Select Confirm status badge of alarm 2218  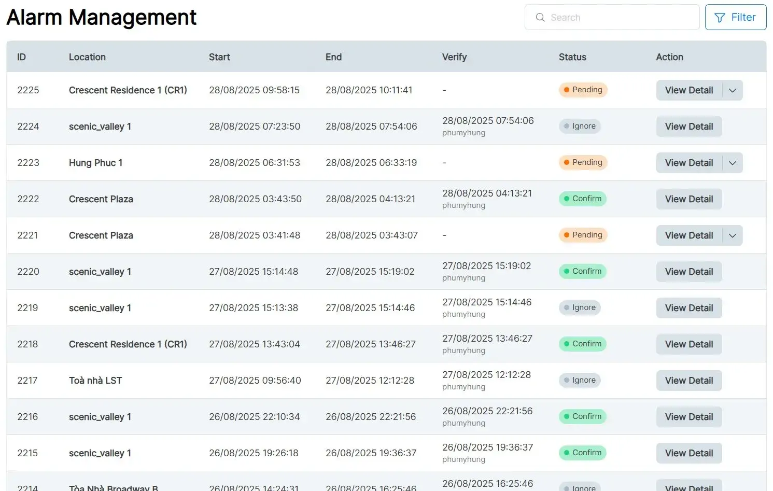coord(582,344)
